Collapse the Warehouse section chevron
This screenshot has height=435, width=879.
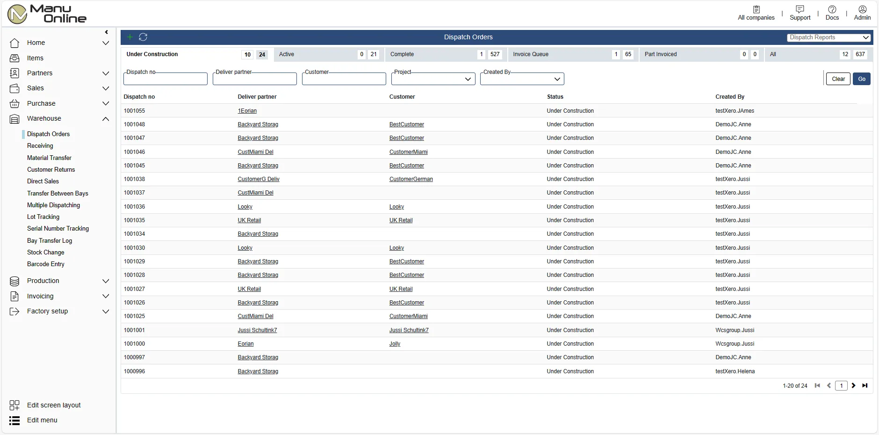[x=106, y=119]
